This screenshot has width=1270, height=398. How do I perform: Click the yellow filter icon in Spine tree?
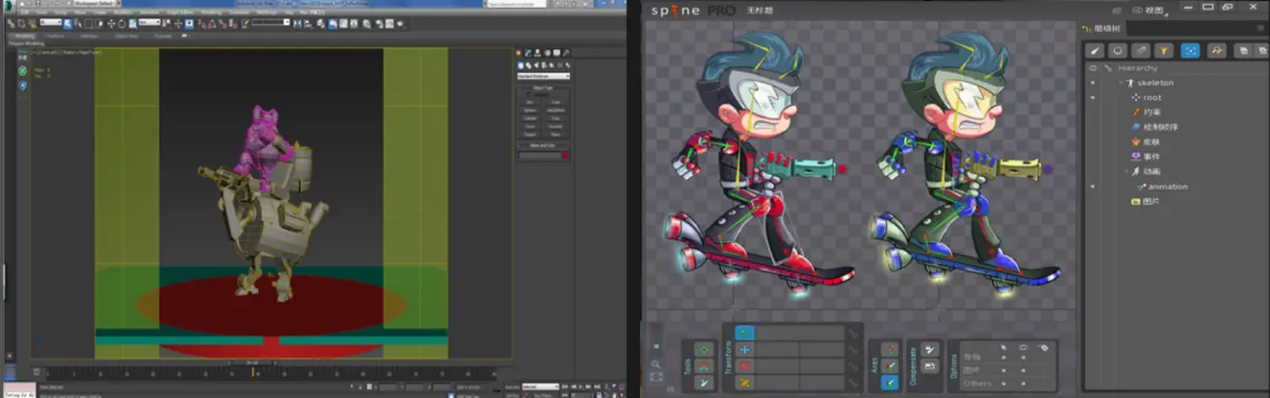click(x=1164, y=50)
